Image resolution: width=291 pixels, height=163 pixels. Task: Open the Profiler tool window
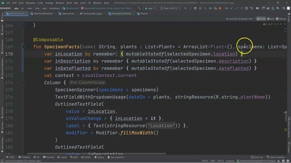point(86,157)
